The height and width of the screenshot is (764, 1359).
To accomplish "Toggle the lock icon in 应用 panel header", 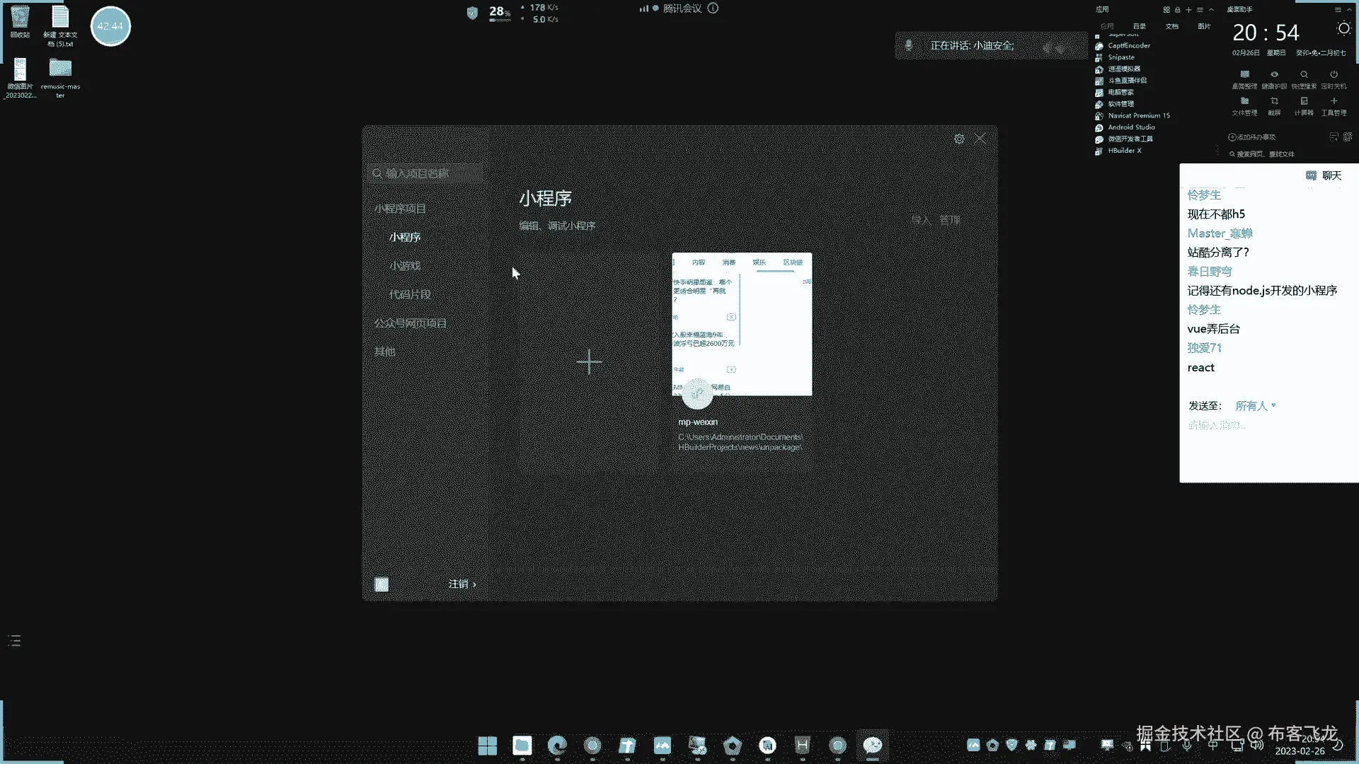I will point(1177,10).
